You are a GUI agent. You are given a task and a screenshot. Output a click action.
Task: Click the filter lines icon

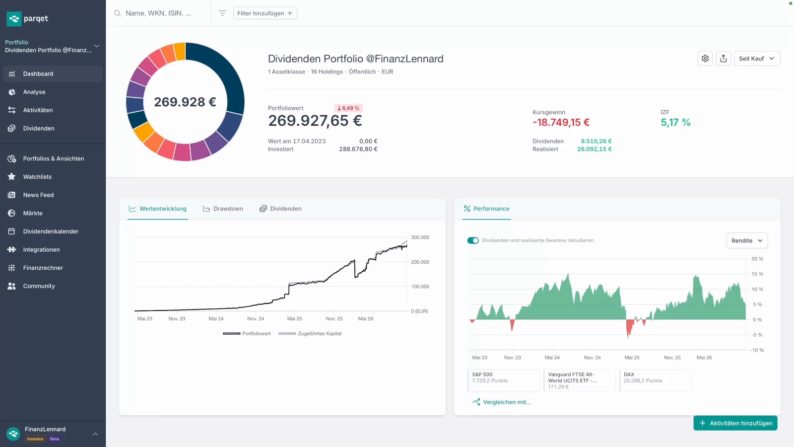(222, 13)
